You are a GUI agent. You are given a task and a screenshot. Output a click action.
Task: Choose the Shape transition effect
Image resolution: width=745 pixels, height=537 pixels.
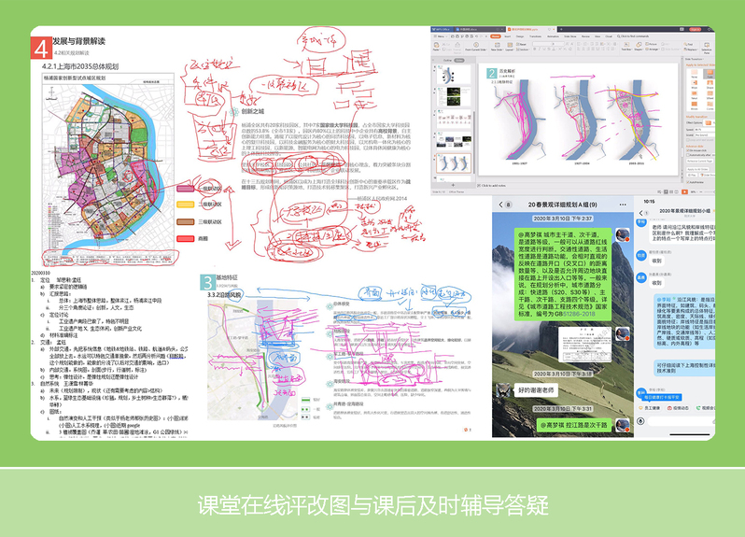(x=710, y=84)
